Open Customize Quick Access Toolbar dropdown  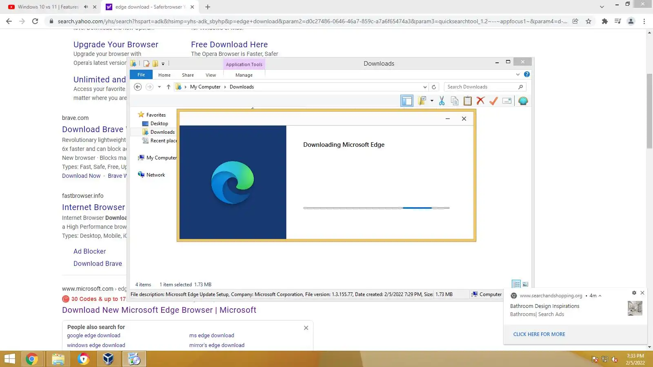[x=163, y=64]
